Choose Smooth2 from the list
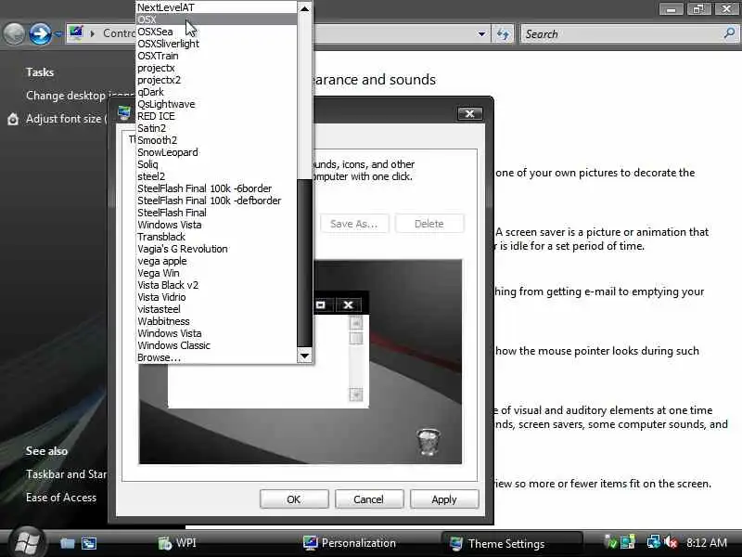Image resolution: width=742 pixels, height=557 pixels. (217, 140)
